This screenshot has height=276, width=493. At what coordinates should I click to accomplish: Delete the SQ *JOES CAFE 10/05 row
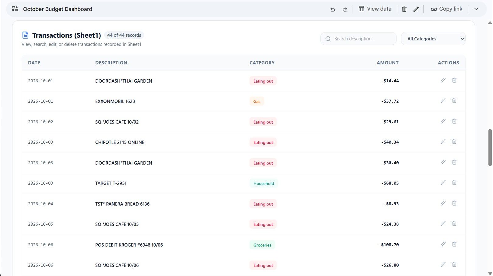454,223
